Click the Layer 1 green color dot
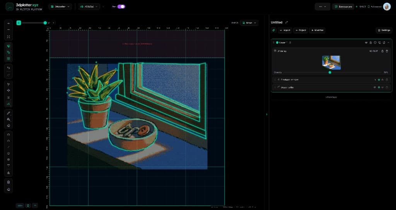Screen dimensions: 396x210 (x=277, y=43)
